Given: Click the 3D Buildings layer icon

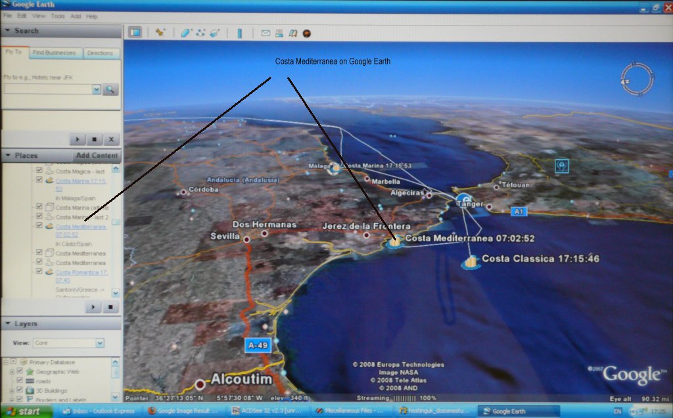Looking at the screenshot, I should [30, 390].
